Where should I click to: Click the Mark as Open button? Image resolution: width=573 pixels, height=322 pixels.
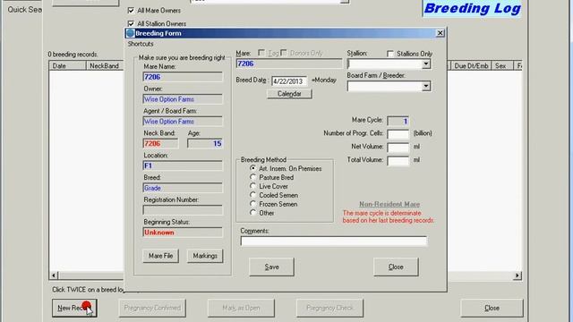coord(241,308)
